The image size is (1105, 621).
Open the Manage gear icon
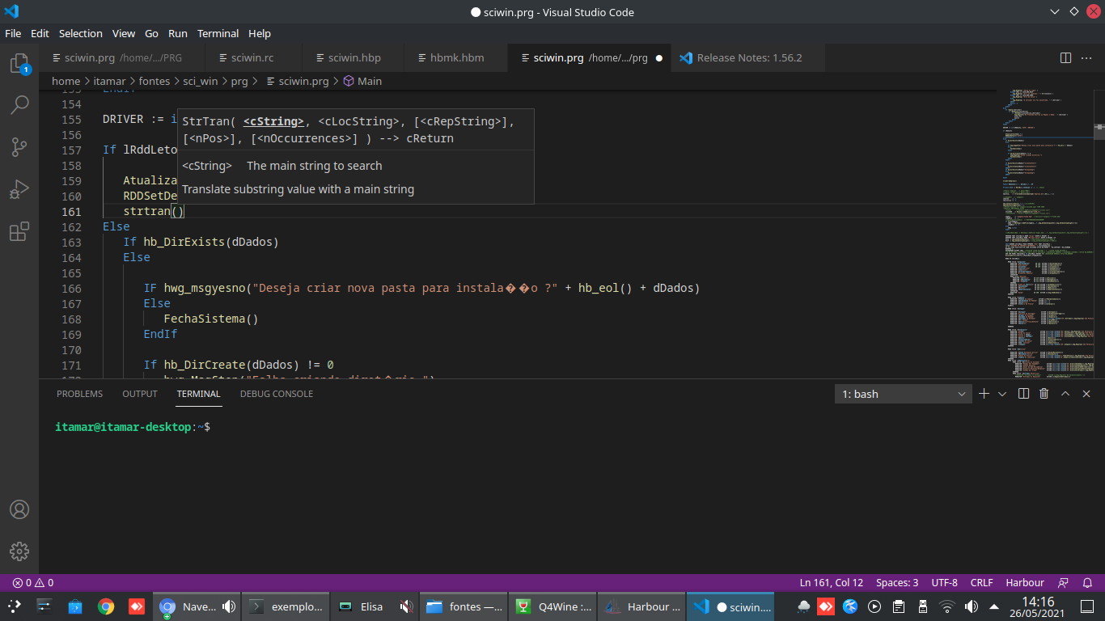pos(19,551)
